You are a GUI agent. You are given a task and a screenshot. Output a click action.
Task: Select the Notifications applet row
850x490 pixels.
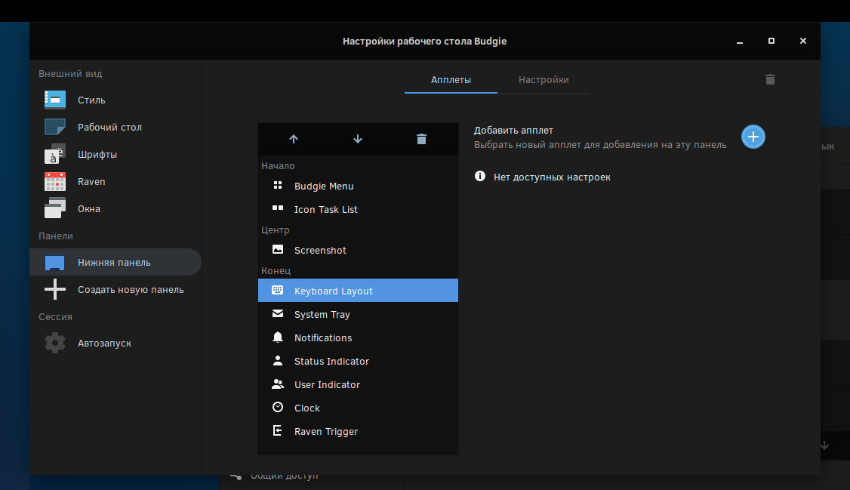[358, 337]
